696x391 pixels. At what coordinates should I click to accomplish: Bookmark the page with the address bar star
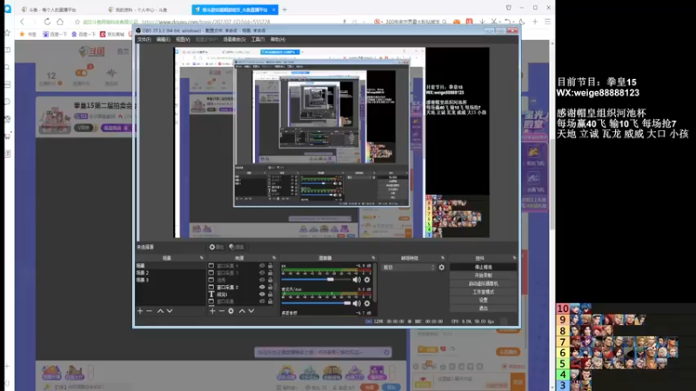click(x=77, y=22)
